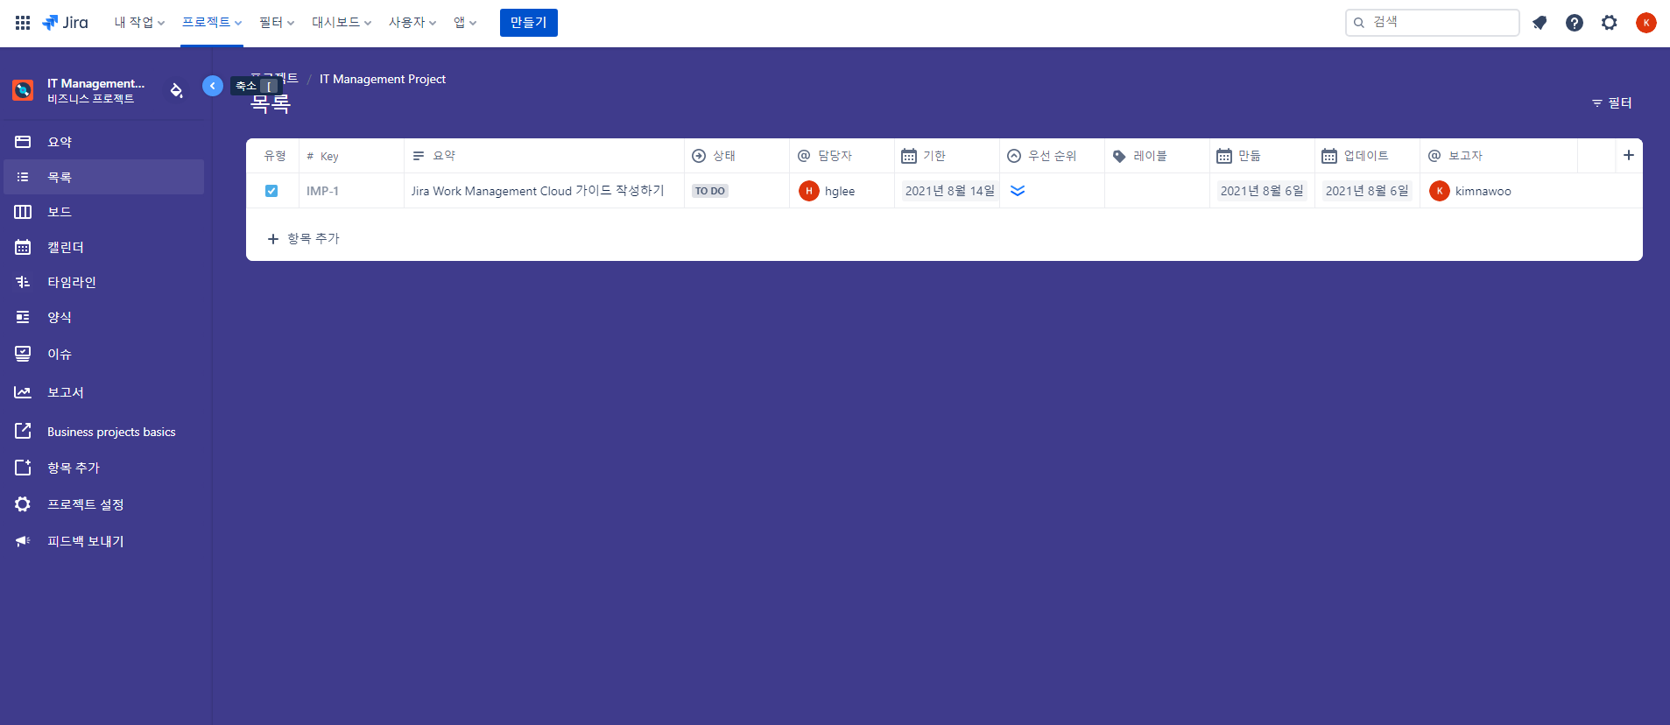Click the hglee assignee avatar
This screenshot has height=725, width=1670.
[x=809, y=191]
